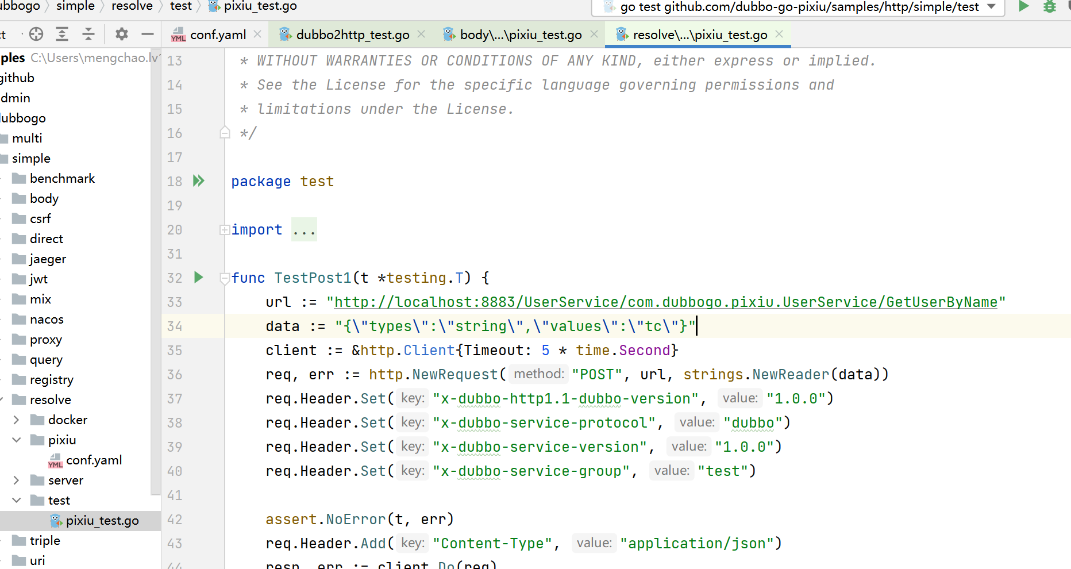This screenshot has height=569, width=1071.
Task: Run the TestPost1 test from the gutter
Action: click(198, 278)
